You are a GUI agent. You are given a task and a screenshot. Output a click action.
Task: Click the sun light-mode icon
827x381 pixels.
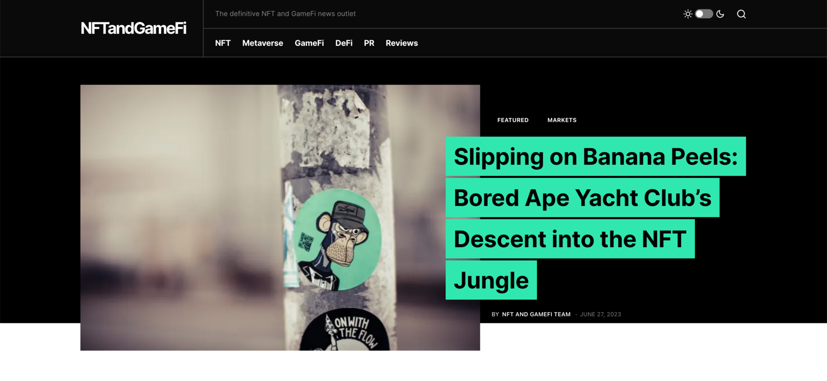click(688, 14)
